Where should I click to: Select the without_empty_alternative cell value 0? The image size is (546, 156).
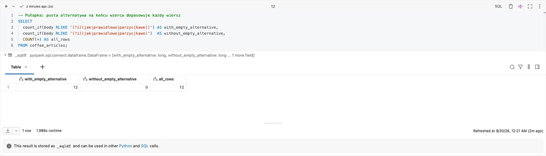coord(115,87)
